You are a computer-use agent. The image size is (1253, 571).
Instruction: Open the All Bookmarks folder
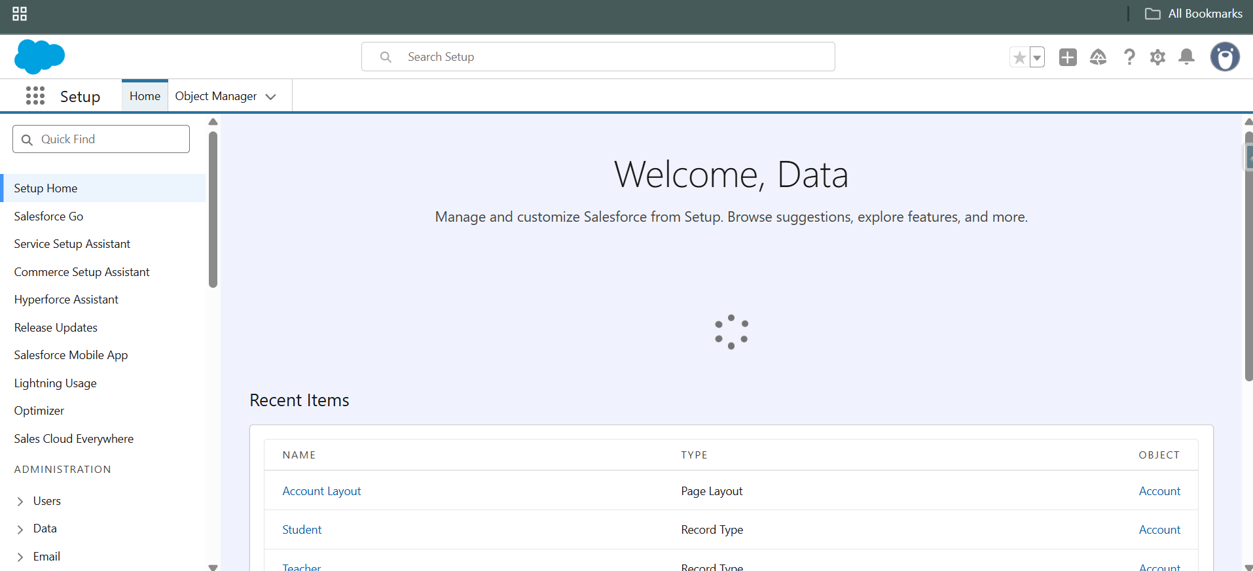pyautogui.click(x=1193, y=14)
